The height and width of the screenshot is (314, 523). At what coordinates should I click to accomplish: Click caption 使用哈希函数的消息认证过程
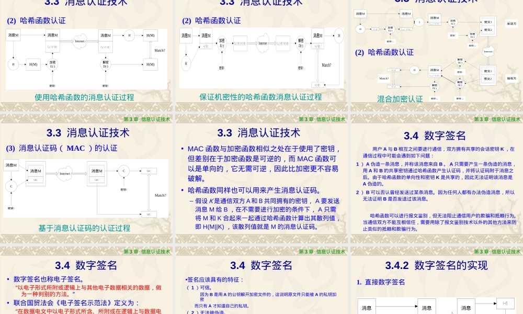[x=84, y=97]
